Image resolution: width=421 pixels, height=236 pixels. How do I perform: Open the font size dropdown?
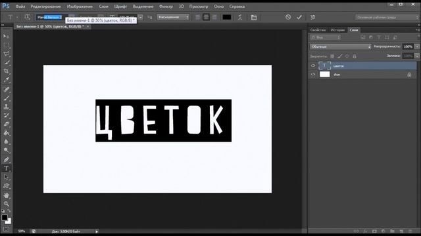click(140, 17)
